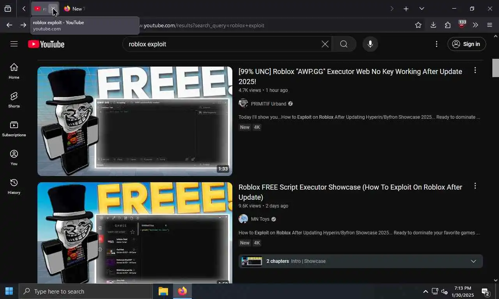
Task: List all tabs dropdown arrow
Action: point(421,9)
